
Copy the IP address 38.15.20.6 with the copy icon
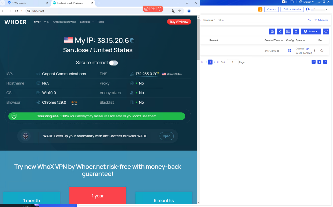tap(132, 41)
